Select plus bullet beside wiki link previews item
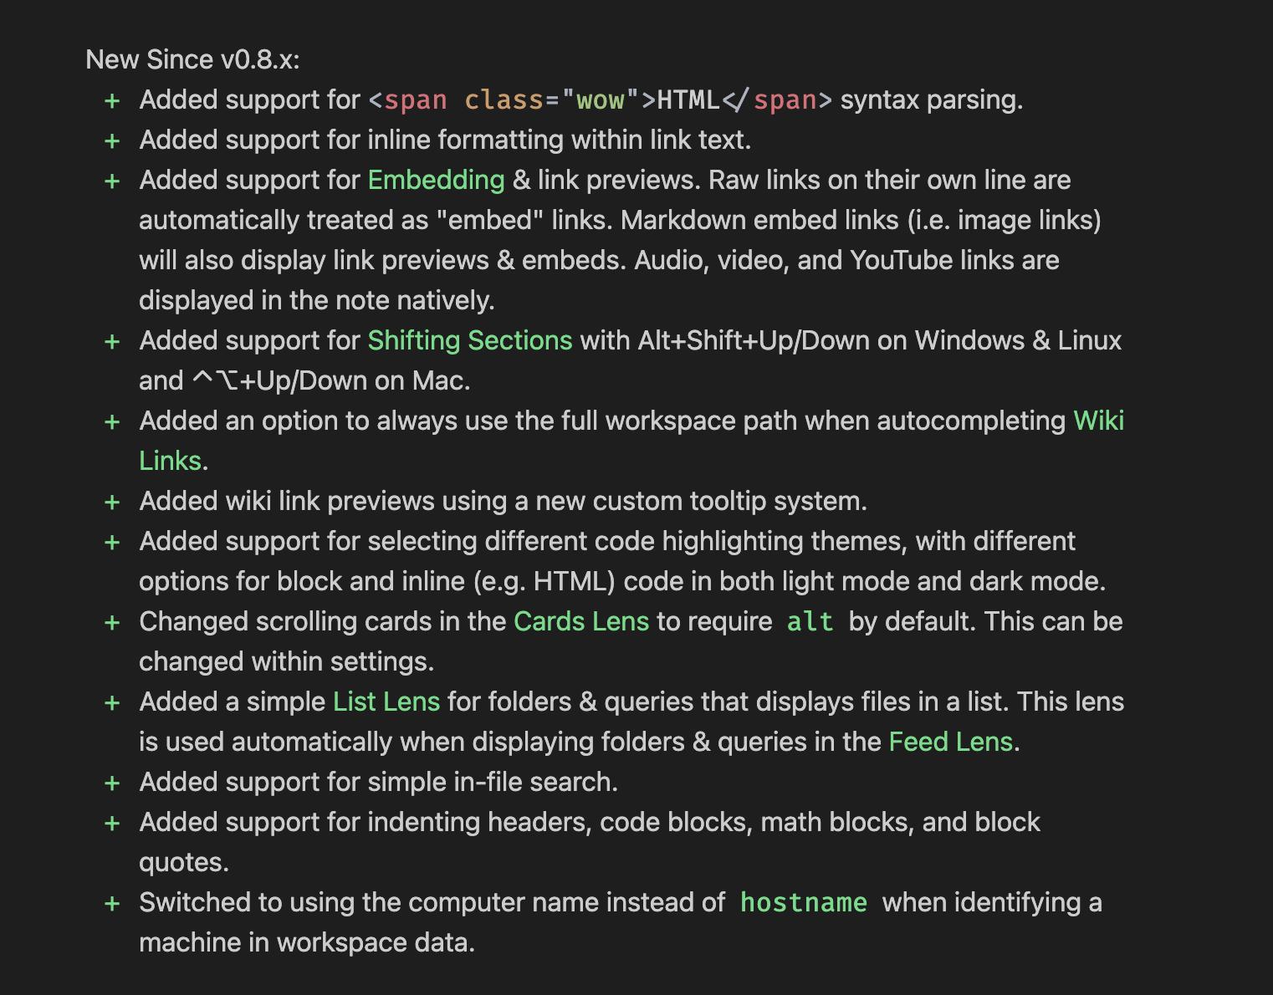 112,503
